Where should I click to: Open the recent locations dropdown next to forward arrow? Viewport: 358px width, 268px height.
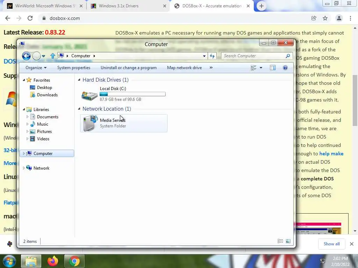click(43, 56)
